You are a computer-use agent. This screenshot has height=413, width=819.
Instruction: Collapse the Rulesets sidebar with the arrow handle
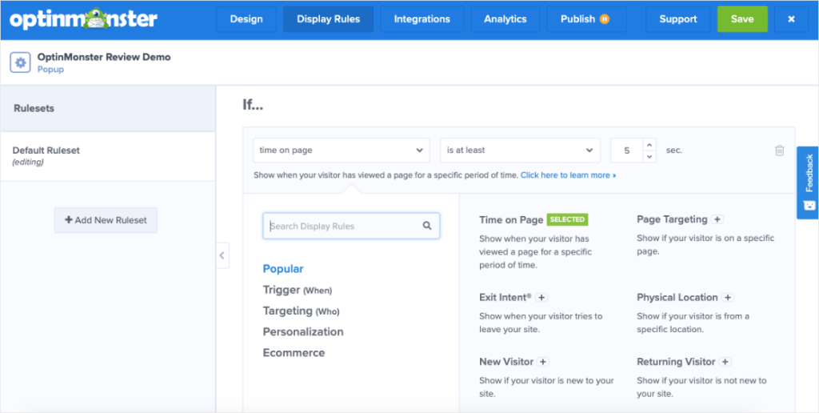click(x=222, y=255)
